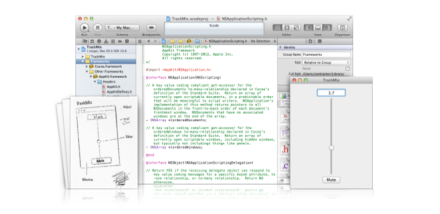Image resolution: width=440 pixels, height=214 pixels.
Task: Show the Quick Help inspector tab icon
Action: pos(319,41)
